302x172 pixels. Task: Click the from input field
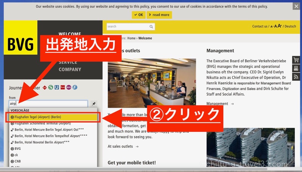coord(48,104)
